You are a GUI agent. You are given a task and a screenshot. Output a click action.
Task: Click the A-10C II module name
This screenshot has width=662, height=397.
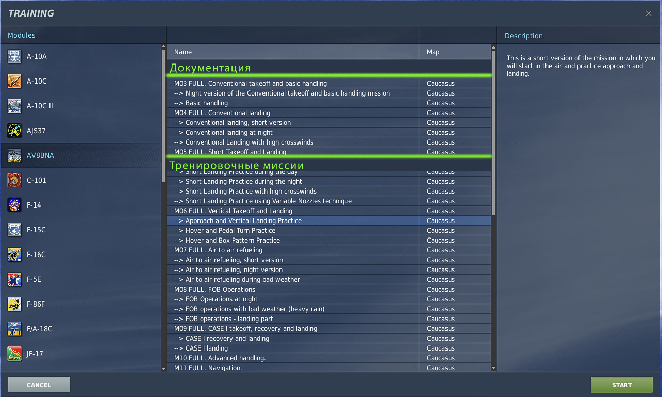[x=40, y=106]
